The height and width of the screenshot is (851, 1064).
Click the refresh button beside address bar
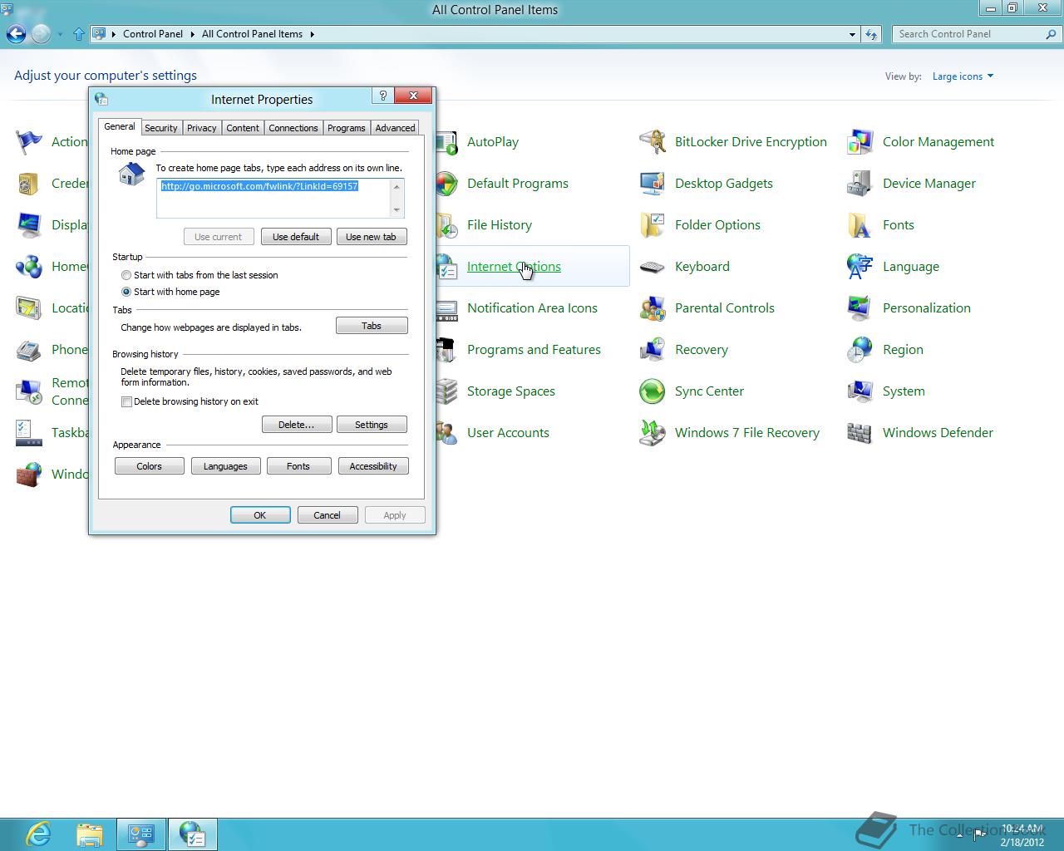coord(871,34)
